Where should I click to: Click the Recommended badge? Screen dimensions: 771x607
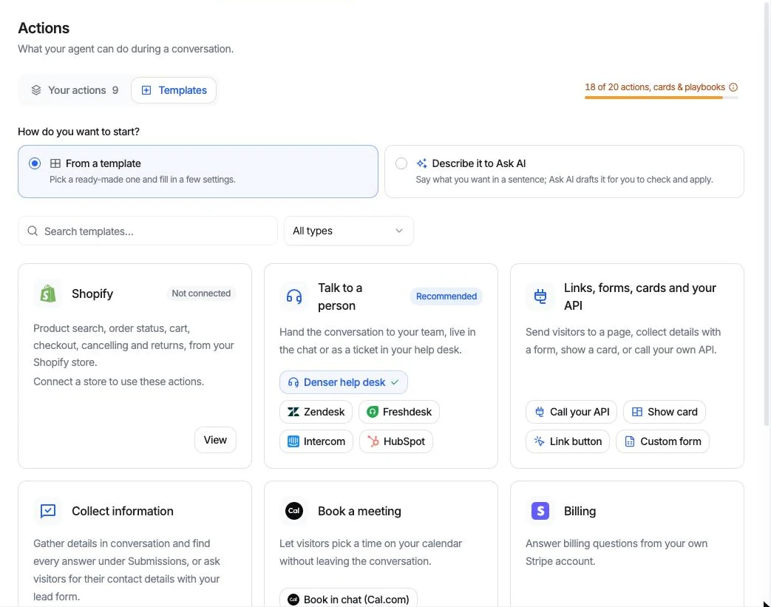[446, 296]
